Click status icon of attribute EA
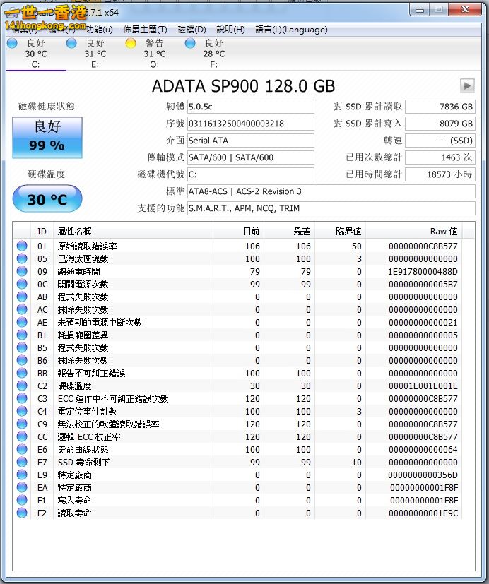The width and height of the screenshot is (489, 584). pos(22,487)
